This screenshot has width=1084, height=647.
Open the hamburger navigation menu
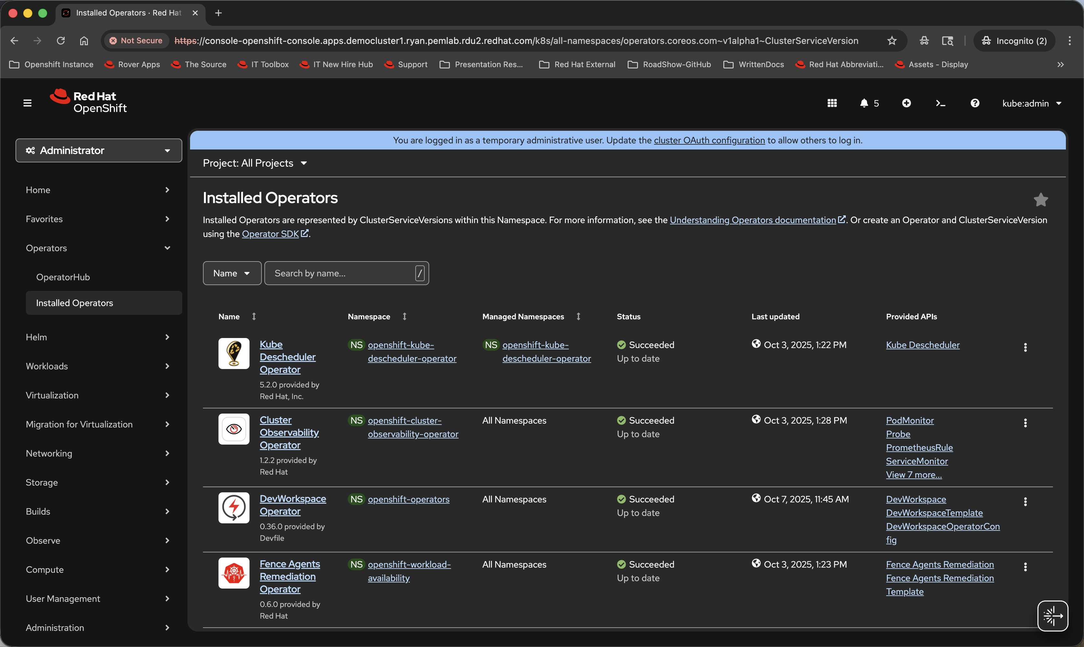(x=27, y=102)
